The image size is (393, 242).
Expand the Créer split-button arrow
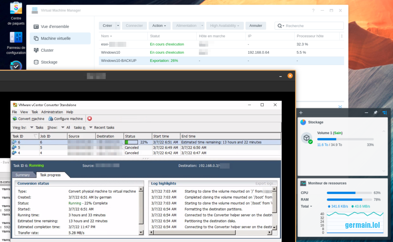pyautogui.click(x=118, y=26)
